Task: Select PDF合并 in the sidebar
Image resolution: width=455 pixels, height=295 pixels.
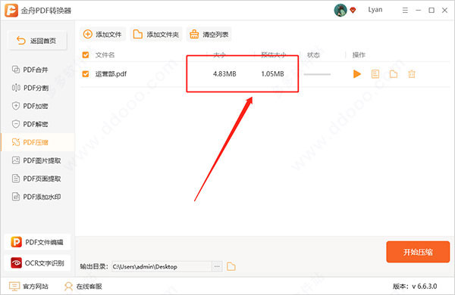Action: coord(38,70)
